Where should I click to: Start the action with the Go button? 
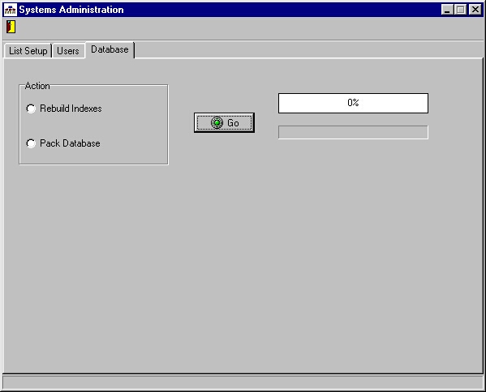[224, 123]
